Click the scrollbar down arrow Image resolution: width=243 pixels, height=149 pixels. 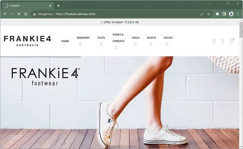(x=241, y=147)
